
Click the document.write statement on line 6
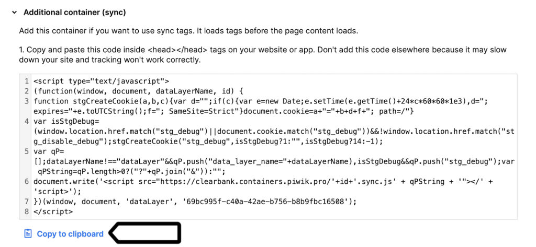pyautogui.click(x=63, y=182)
